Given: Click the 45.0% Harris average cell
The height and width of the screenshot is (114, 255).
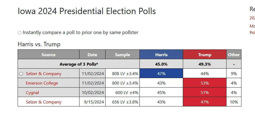Looking at the screenshot, I should pos(161,64).
